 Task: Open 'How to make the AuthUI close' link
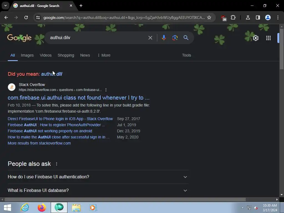point(59,137)
